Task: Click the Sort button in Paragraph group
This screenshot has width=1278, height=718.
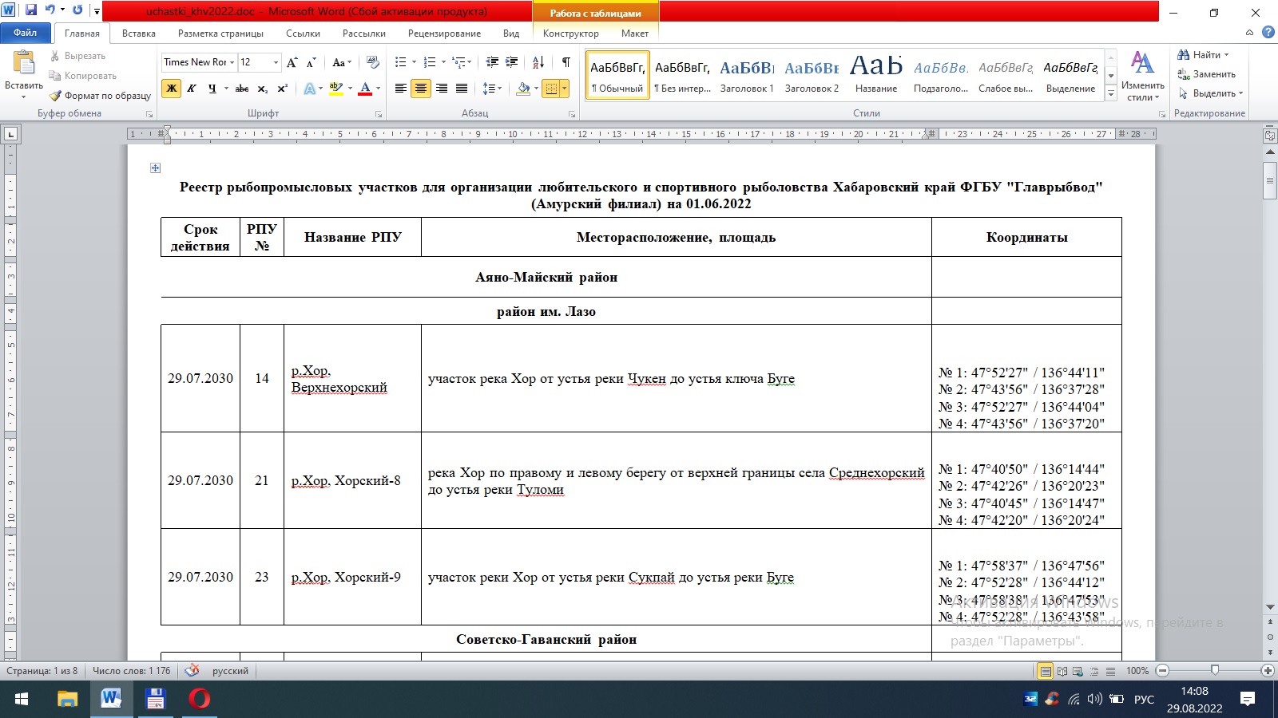Action: click(538, 62)
